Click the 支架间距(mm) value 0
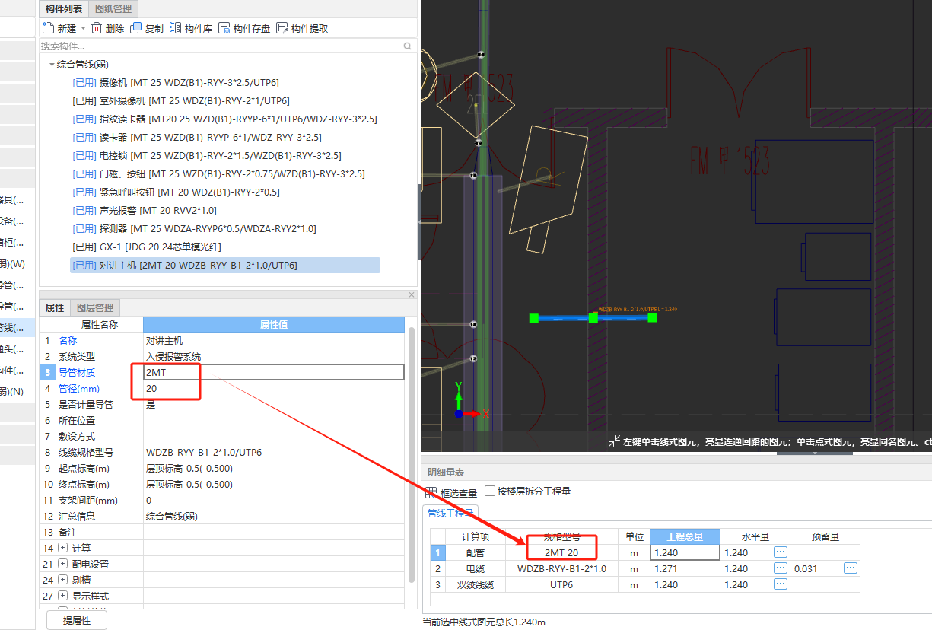 (274, 500)
